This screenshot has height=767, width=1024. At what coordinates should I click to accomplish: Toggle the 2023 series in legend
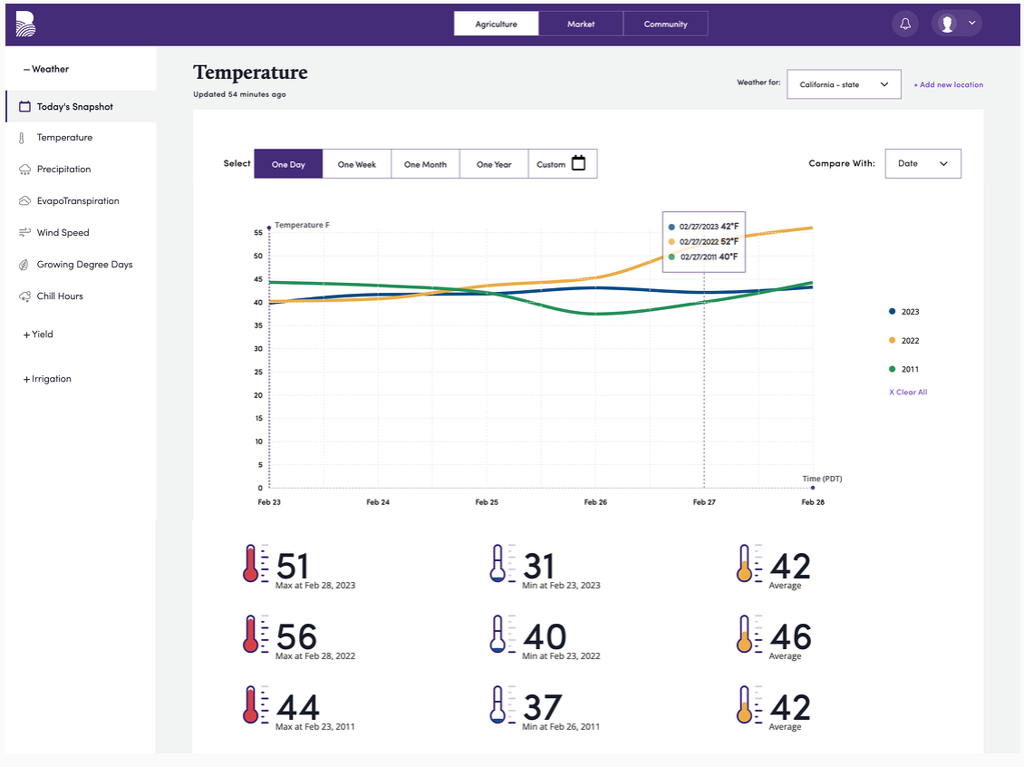pos(903,312)
